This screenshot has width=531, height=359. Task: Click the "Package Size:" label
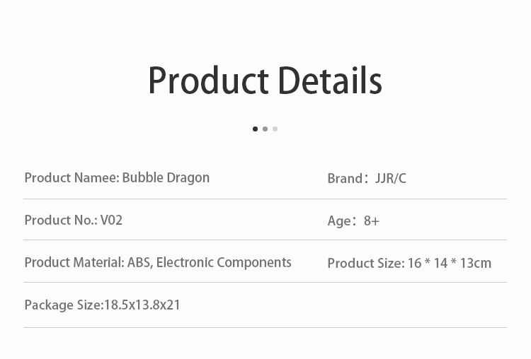[x=64, y=305]
